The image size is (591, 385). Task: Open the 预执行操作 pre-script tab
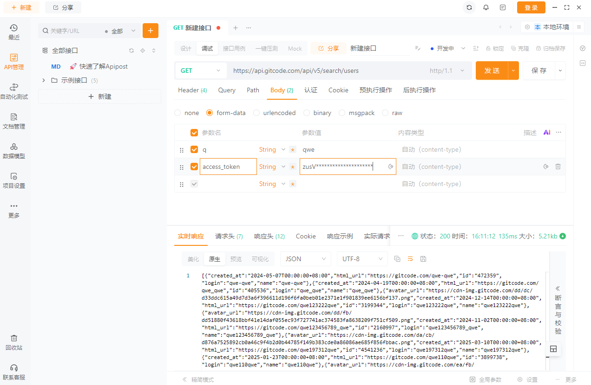tap(376, 90)
